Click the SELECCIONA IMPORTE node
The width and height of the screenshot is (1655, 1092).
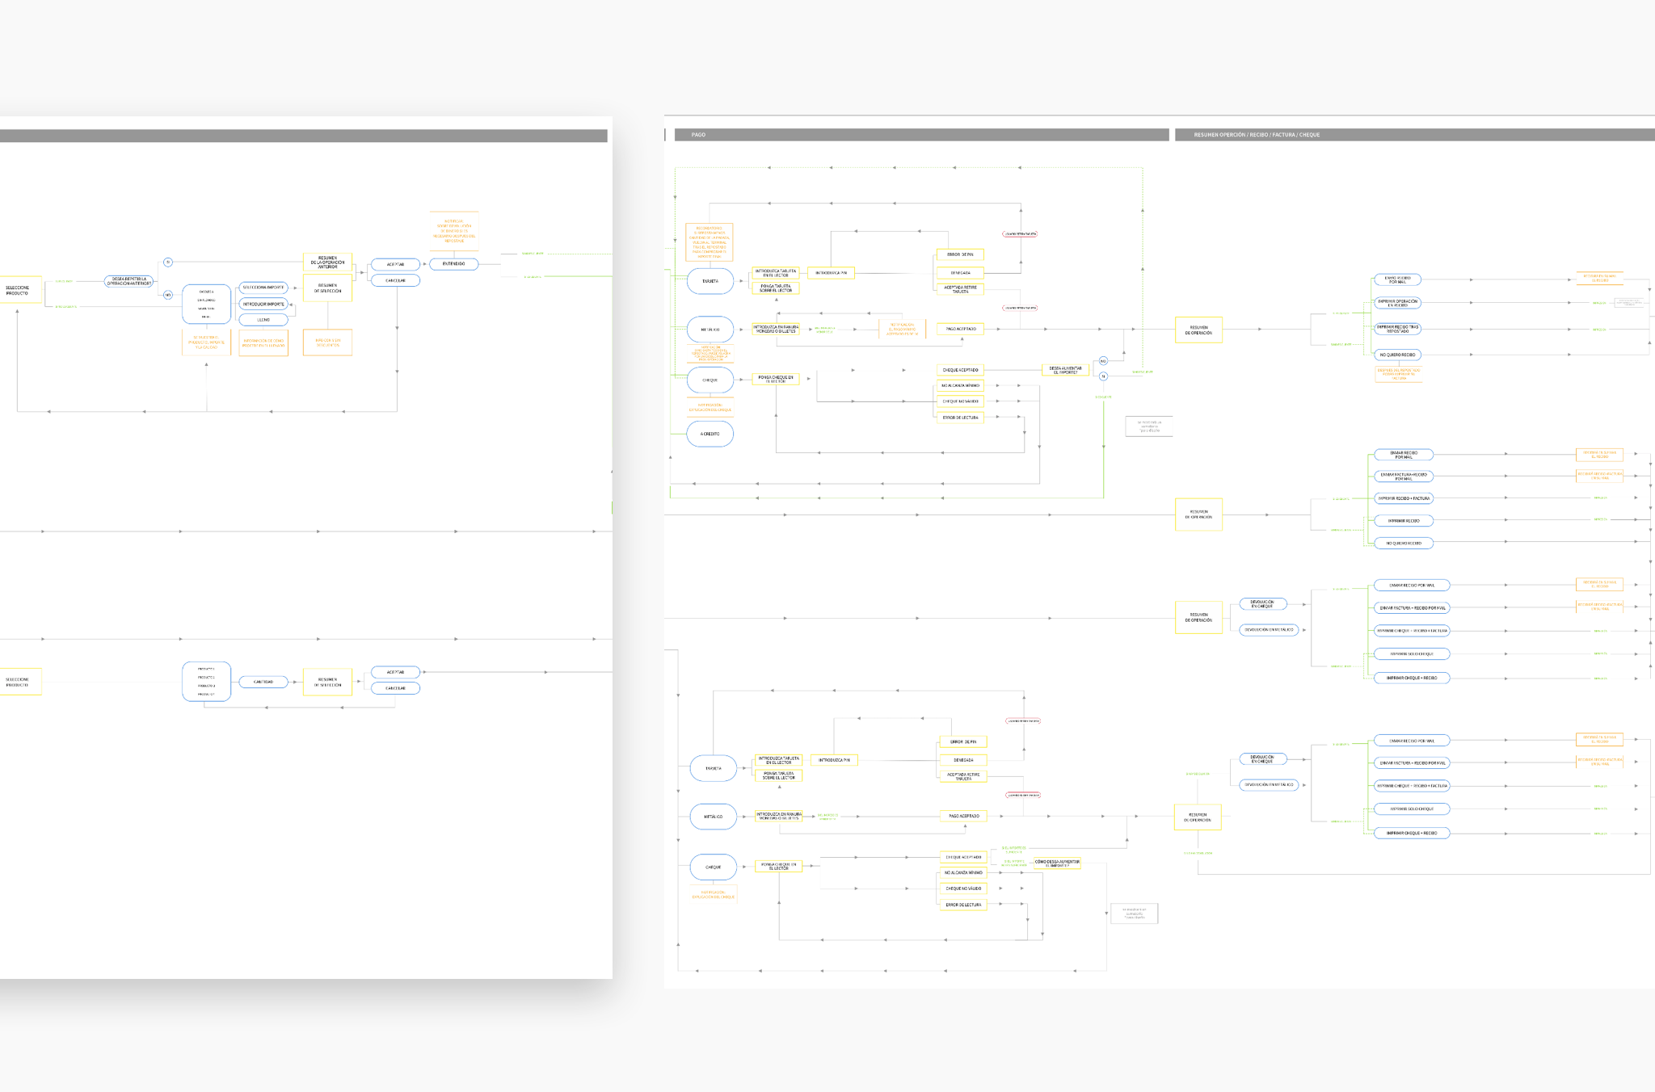pyautogui.click(x=263, y=288)
